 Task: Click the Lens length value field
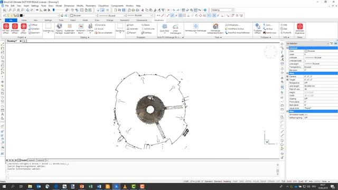point(321,86)
